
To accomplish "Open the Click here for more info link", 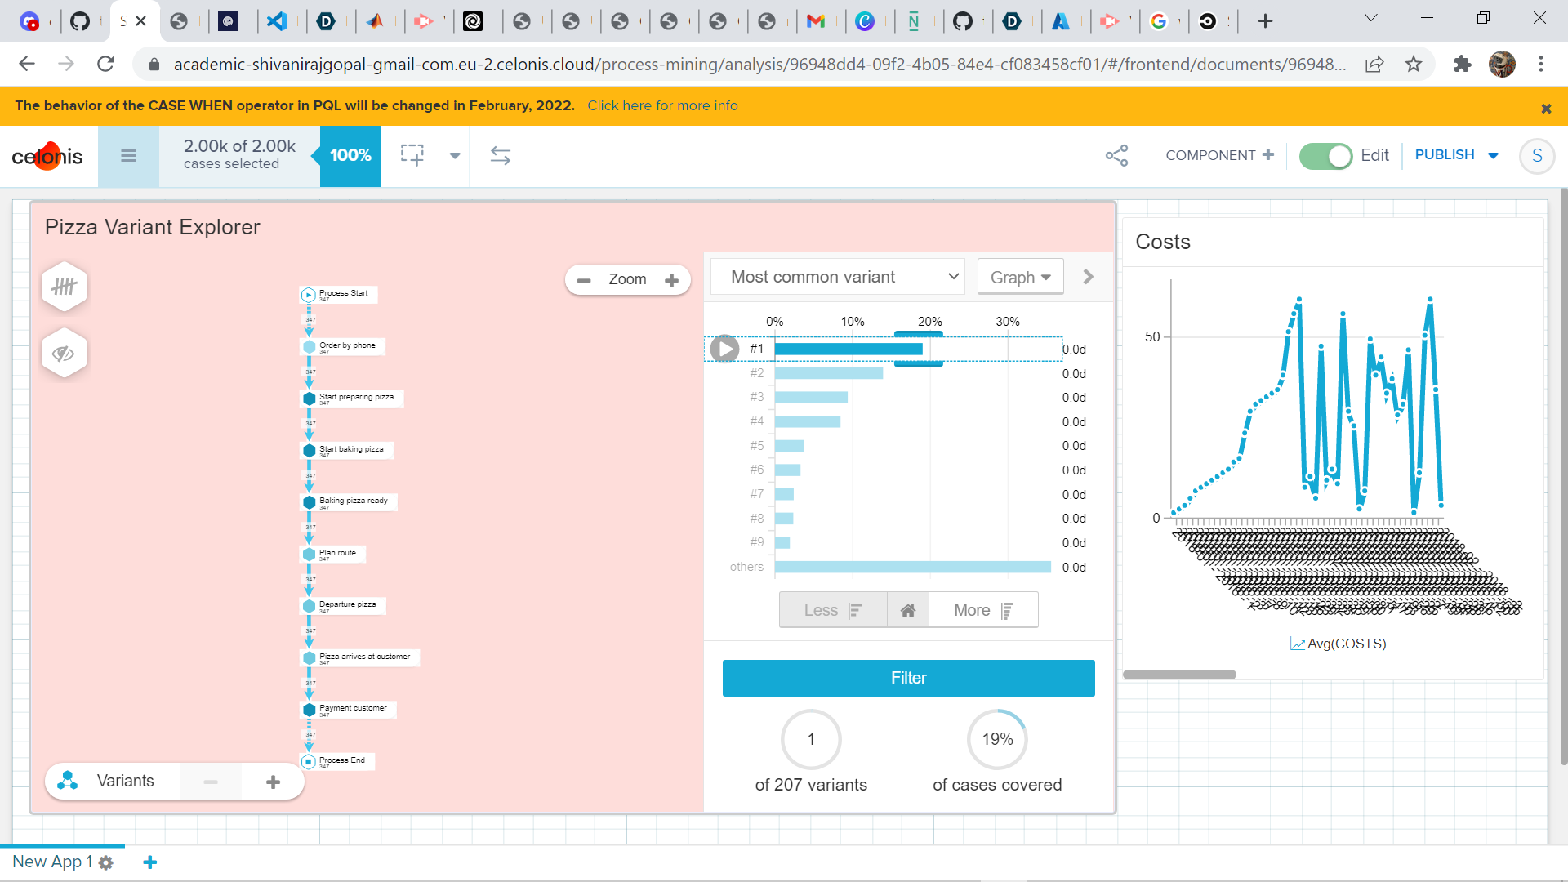I will coord(662,105).
